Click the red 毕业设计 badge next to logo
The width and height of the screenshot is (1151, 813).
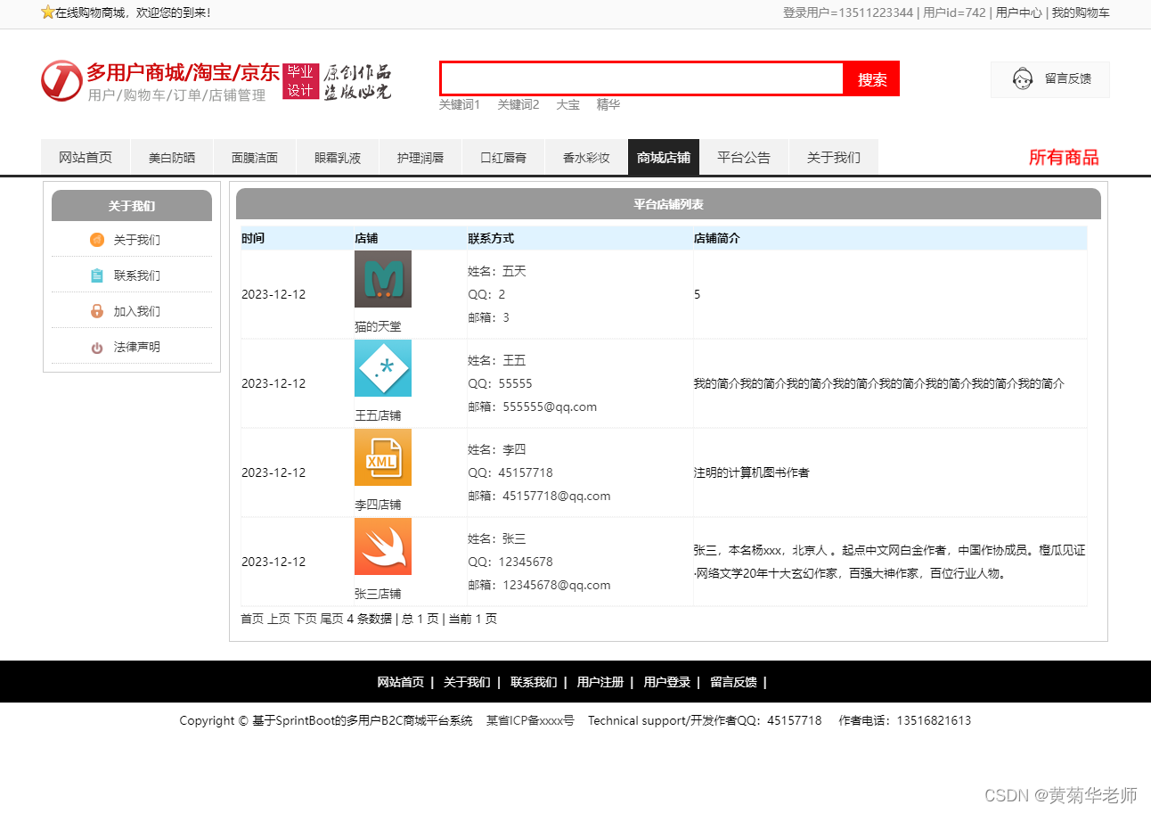[301, 79]
